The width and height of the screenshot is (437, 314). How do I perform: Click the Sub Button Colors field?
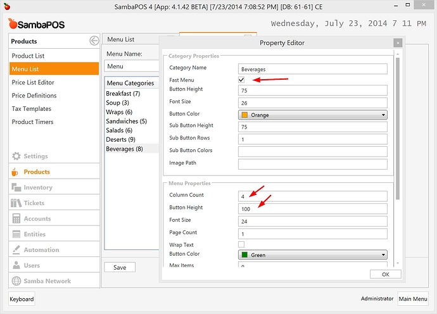[x=313, y=151]
